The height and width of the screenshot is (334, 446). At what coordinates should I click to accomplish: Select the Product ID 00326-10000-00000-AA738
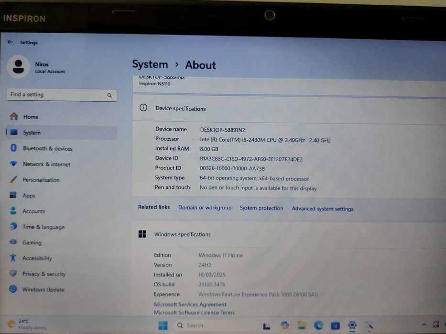pos(232,168)
